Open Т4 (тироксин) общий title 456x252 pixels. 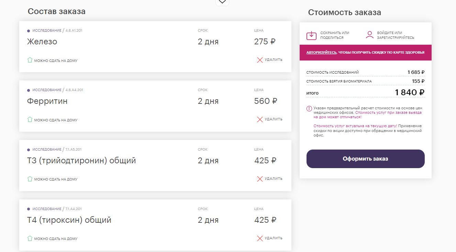(69, 220)
